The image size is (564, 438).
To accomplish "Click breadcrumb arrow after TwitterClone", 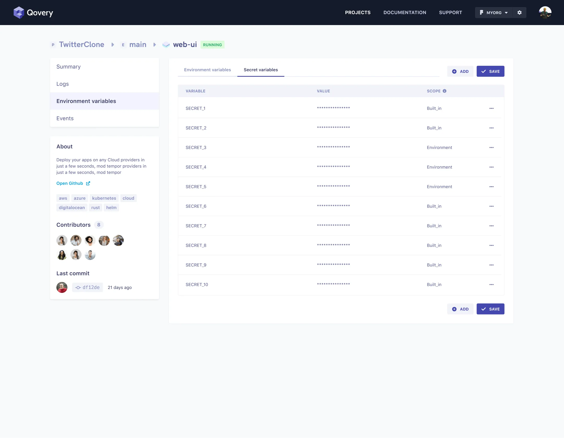I will point(113,45).
